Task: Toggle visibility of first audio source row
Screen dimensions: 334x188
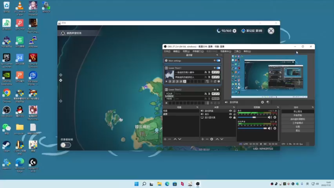Action: 230,111
